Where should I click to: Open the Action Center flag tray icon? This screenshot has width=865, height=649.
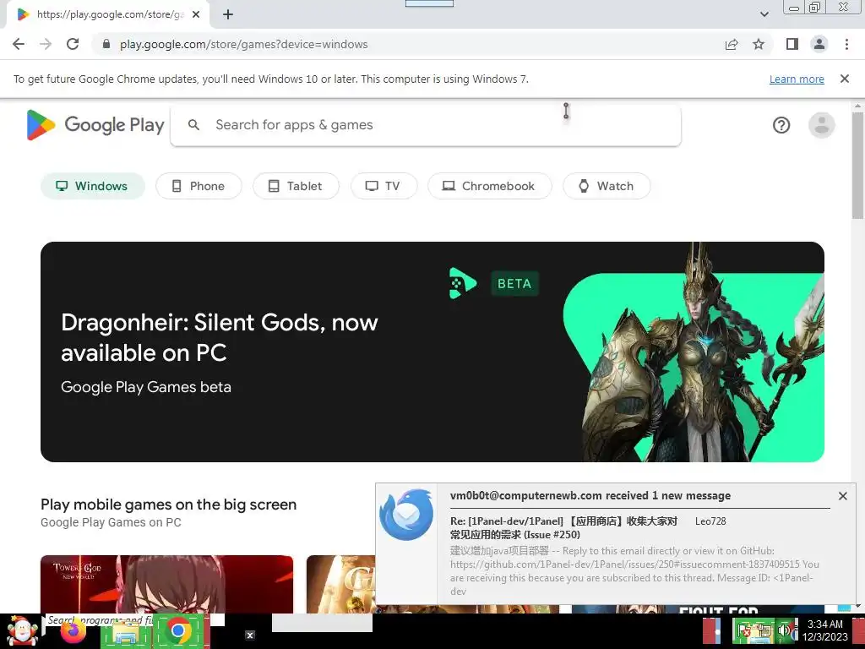click(x=745, y=630)
